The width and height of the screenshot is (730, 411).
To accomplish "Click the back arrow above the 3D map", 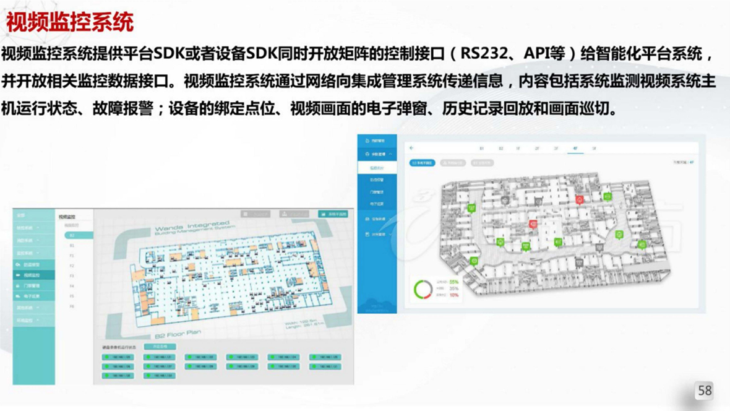I will pos(411,149).
